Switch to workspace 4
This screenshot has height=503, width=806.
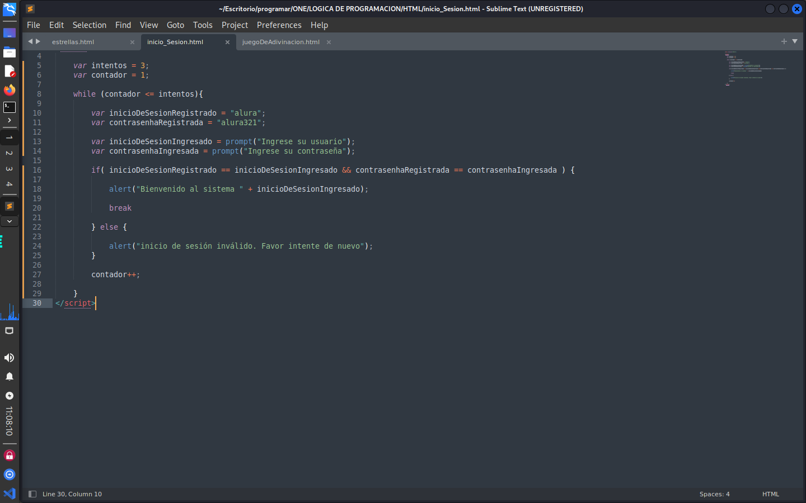point(10,184)
